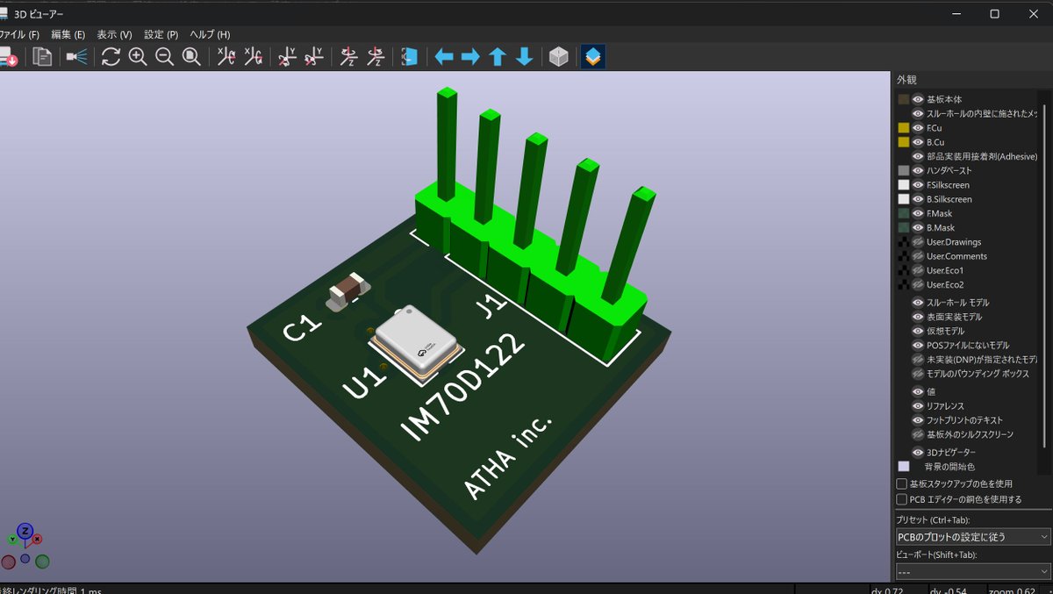
Task: Render with raytracing icon
Action: point(77,57)
